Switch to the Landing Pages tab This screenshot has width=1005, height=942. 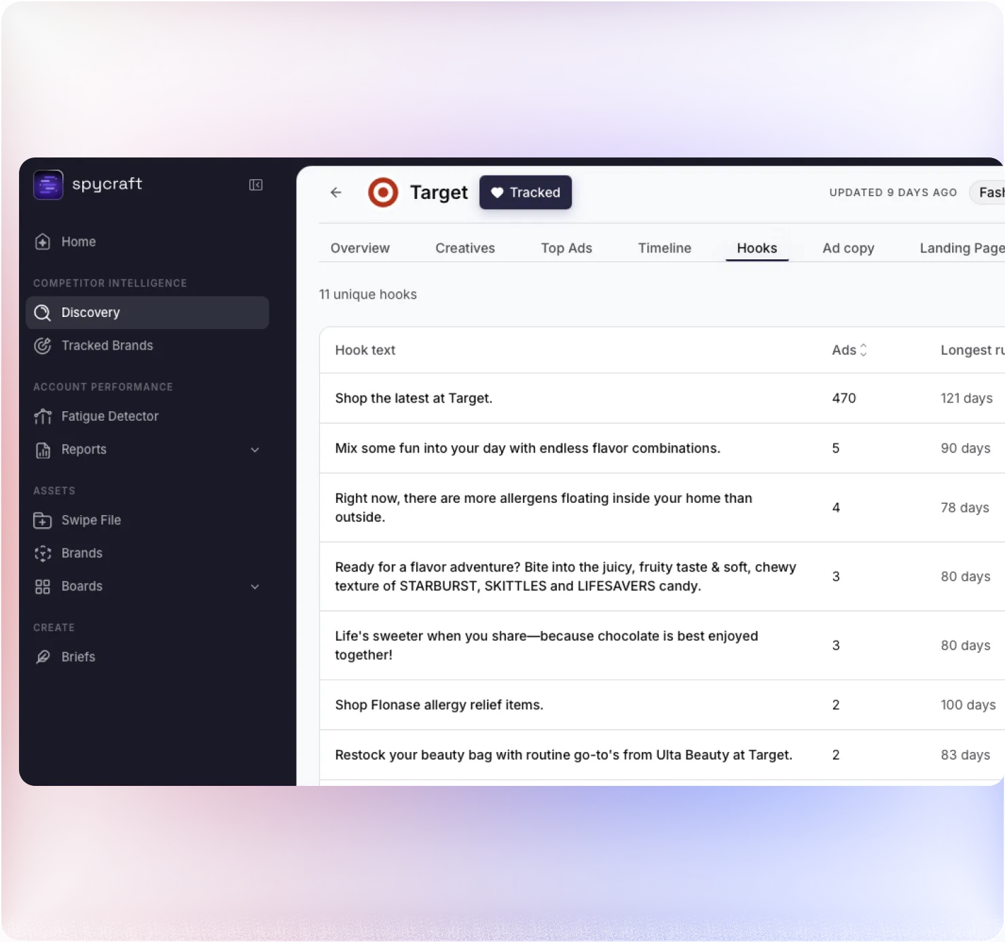click(962, 248)
